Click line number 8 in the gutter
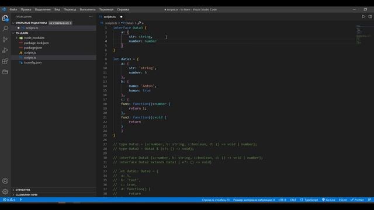The image size is (374, 210). (x=106, y=59)
